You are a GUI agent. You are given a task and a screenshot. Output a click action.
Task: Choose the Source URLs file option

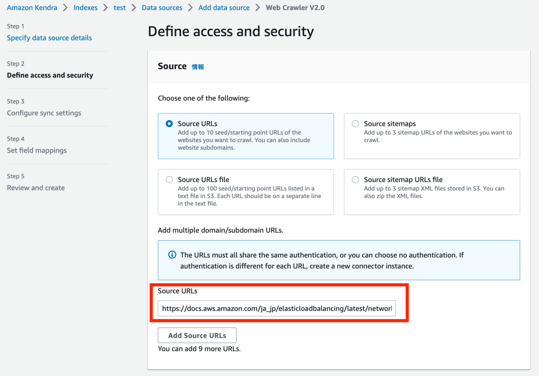click(x=169, y=179)
